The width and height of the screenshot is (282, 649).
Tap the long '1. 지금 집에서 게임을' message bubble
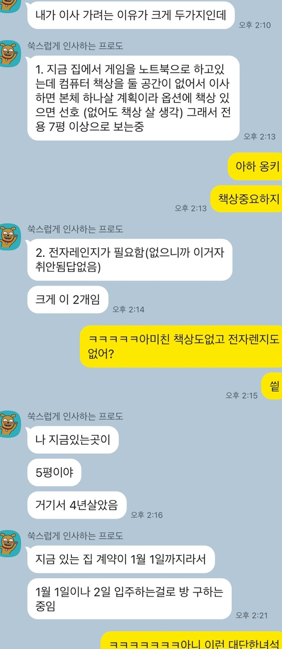(133, 98)
